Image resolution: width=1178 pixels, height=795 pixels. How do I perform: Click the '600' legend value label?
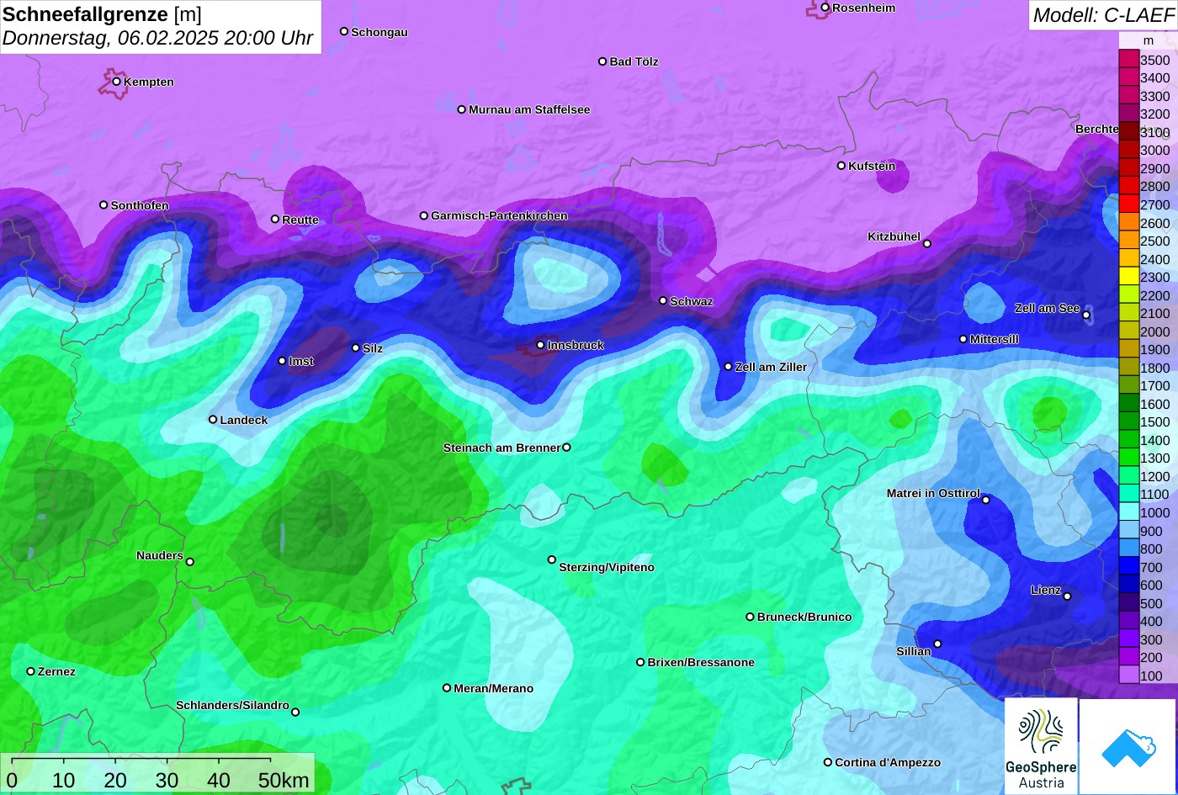tap(1151, 585)
